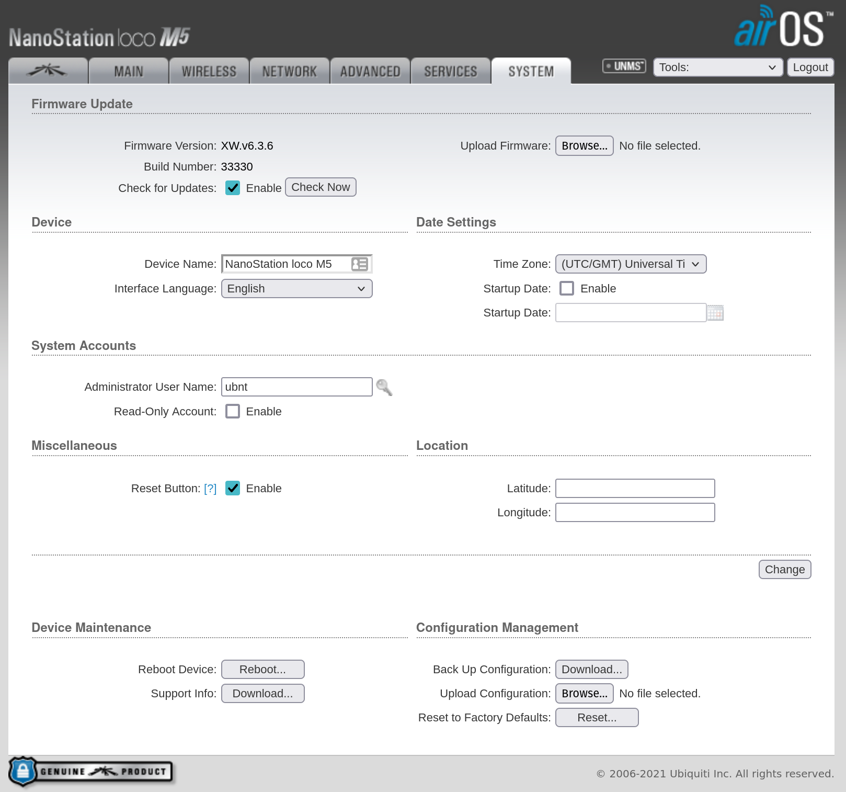Uncheck the Reset Button enable checkbox
846x792 pixels.
tap(233, 489)
